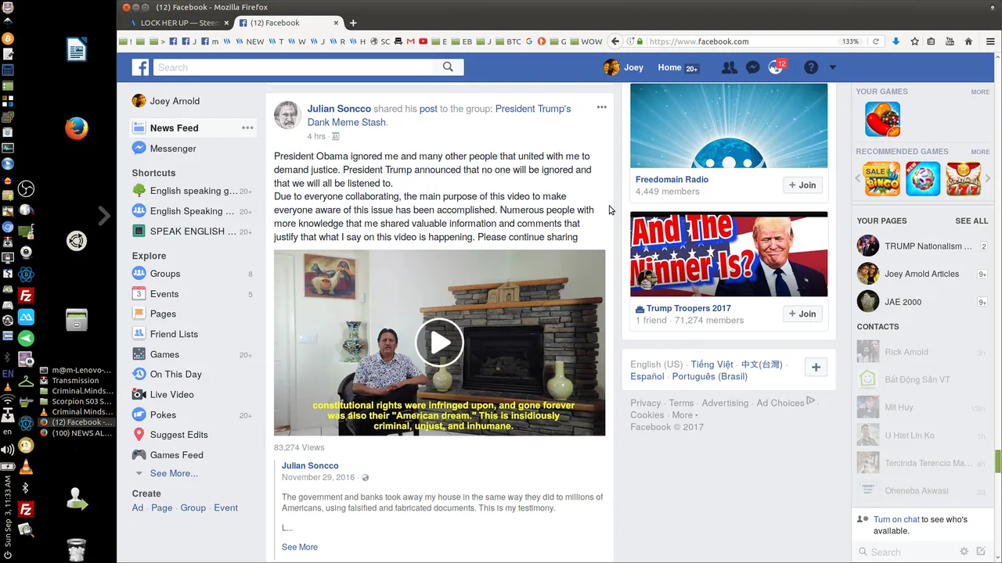Go to Firefox home page icon
The width and height of the screenshot is (1002, 563).
tap(968, 41)
